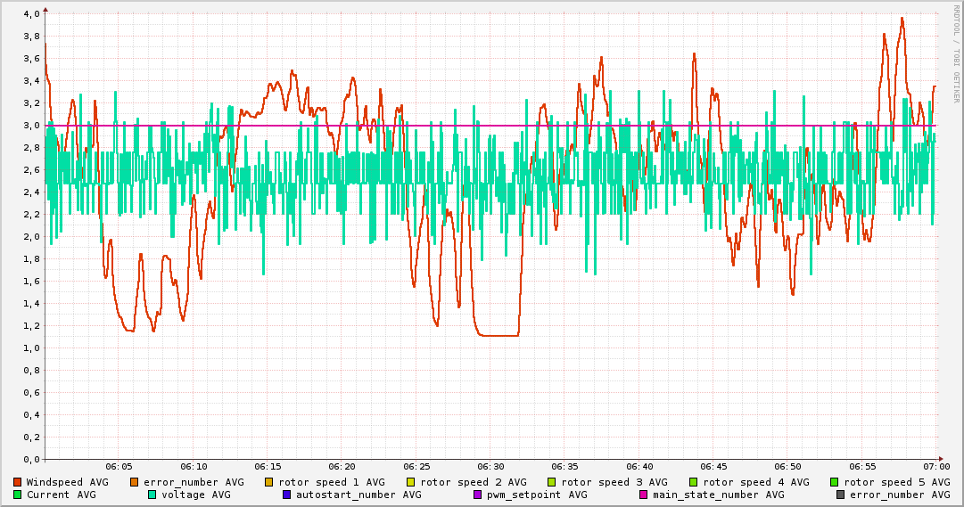Click the green Current AVG legend swatch

(18, 495)
